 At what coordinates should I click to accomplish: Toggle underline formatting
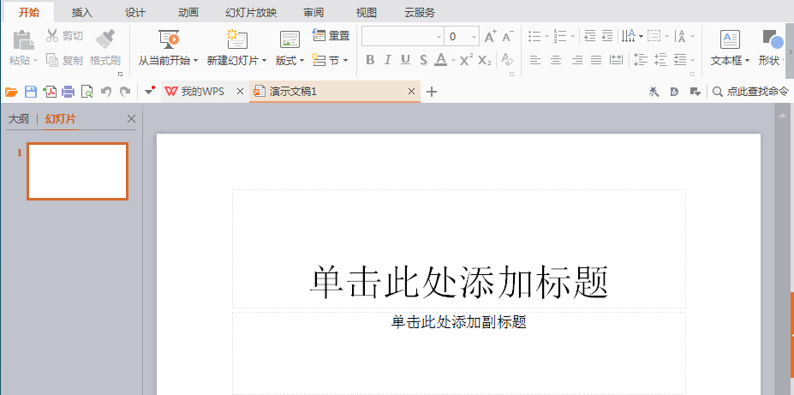(x=405, y=59)
